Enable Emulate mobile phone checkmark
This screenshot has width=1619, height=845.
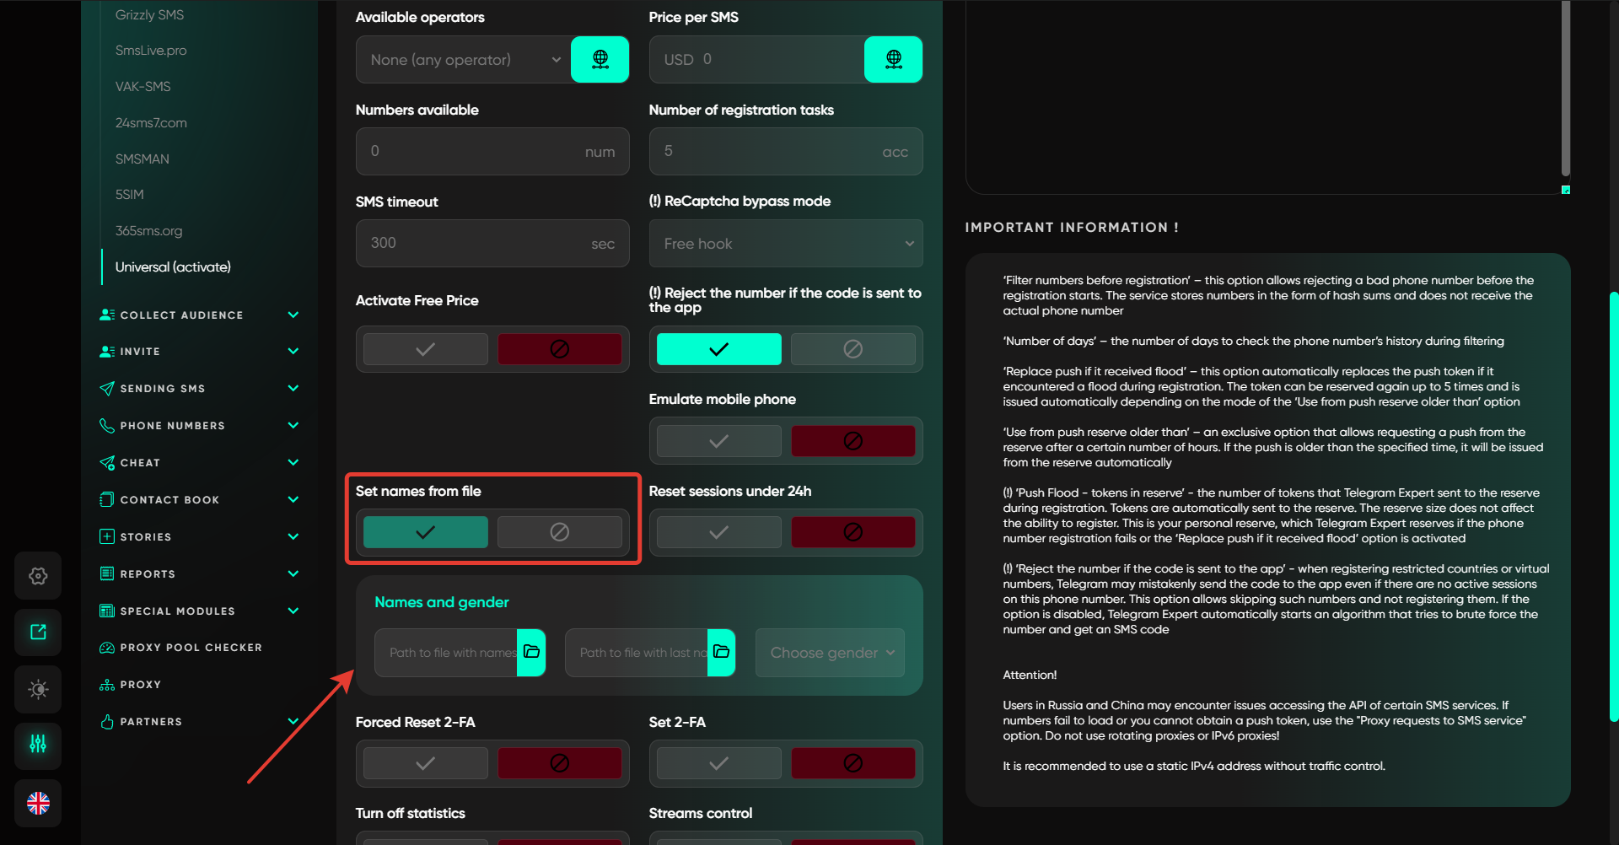click(x=718, y=441)
